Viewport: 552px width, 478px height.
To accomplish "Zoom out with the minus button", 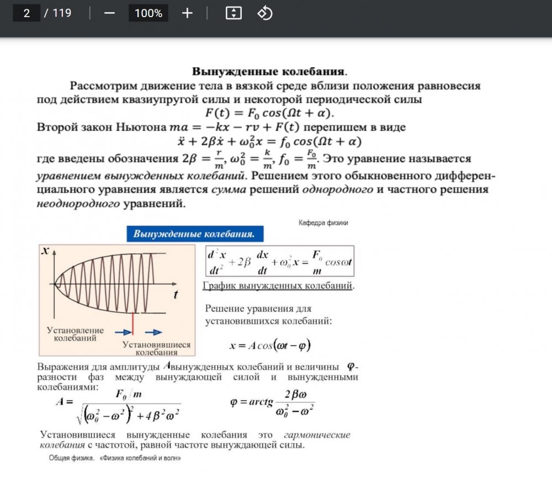I will [109, 13].
